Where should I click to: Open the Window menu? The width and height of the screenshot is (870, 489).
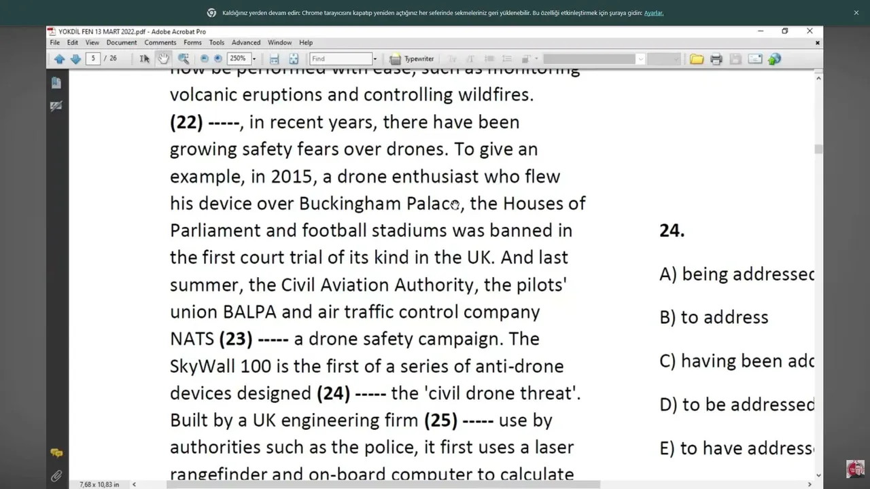point(279,42)
